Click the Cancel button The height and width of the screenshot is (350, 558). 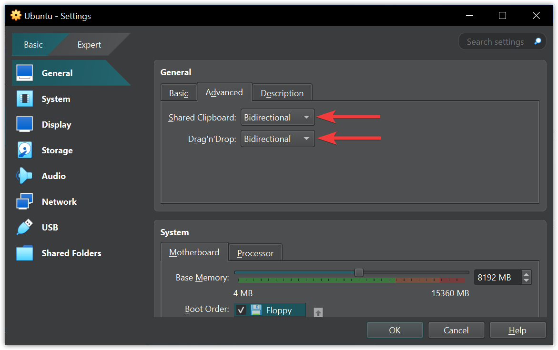tap(456, 330)
